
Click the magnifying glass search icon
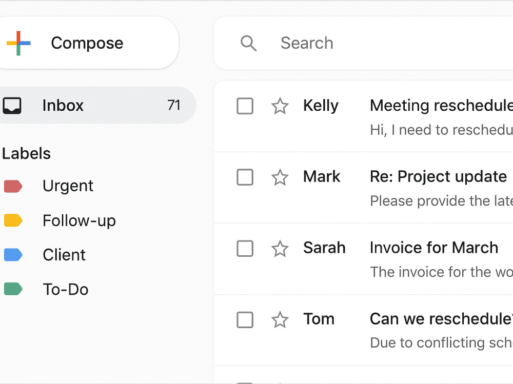click(249, 43)
